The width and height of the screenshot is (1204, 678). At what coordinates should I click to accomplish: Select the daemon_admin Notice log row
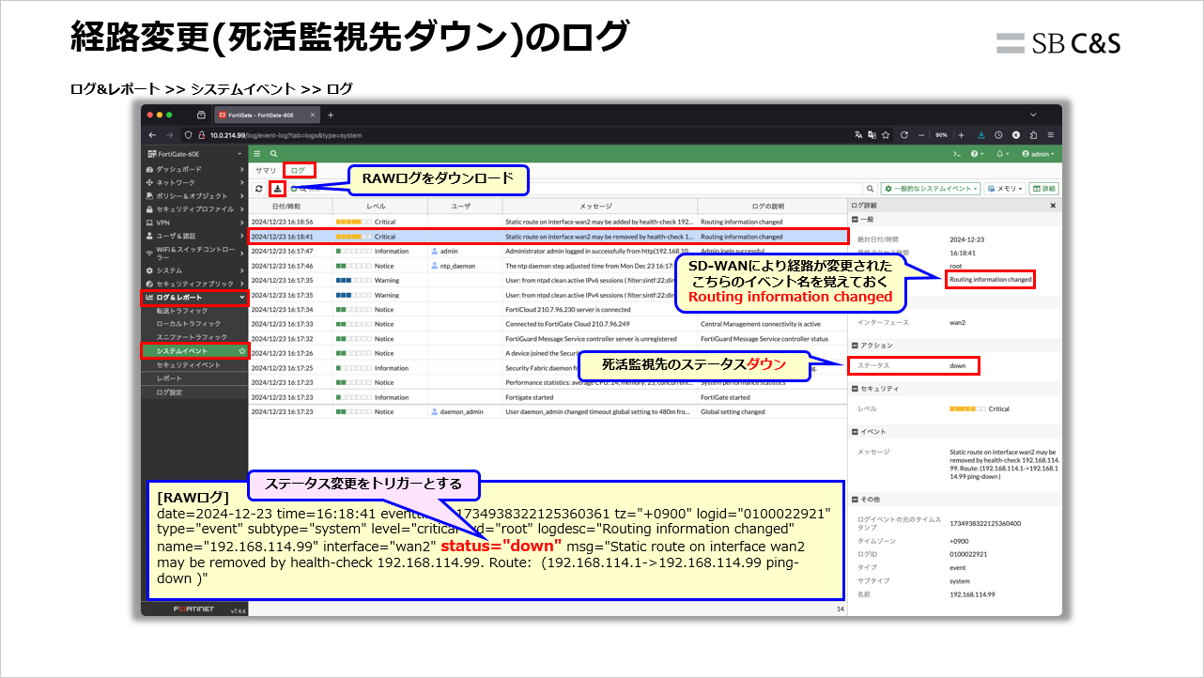[x=548, y=411]
